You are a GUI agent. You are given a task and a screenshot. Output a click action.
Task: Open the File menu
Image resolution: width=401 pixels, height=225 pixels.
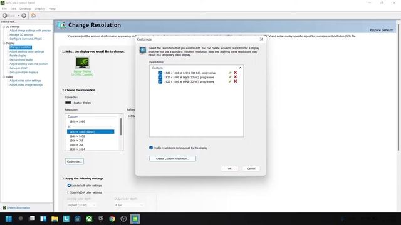click(x=4, y=9)
